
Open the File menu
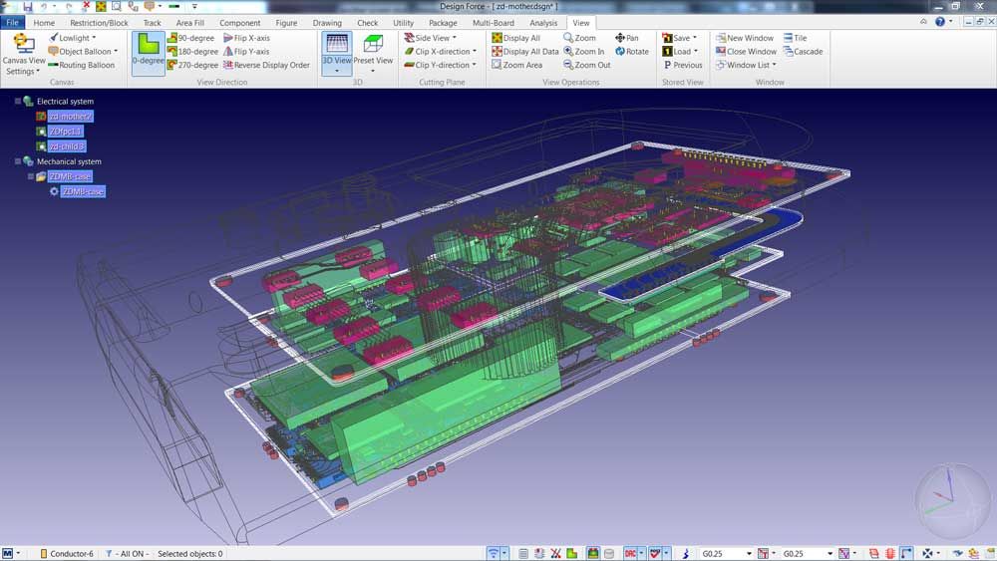12,22
